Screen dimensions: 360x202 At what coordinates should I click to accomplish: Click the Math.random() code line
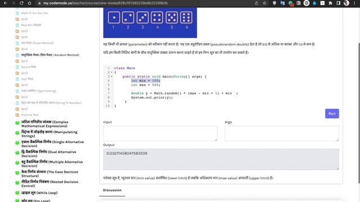(184, 93)
